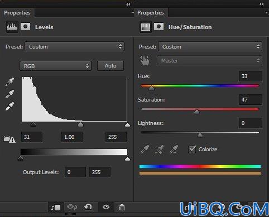Click the Saturation: label
This screenshot has height=217, width=269.
(151, 100)
